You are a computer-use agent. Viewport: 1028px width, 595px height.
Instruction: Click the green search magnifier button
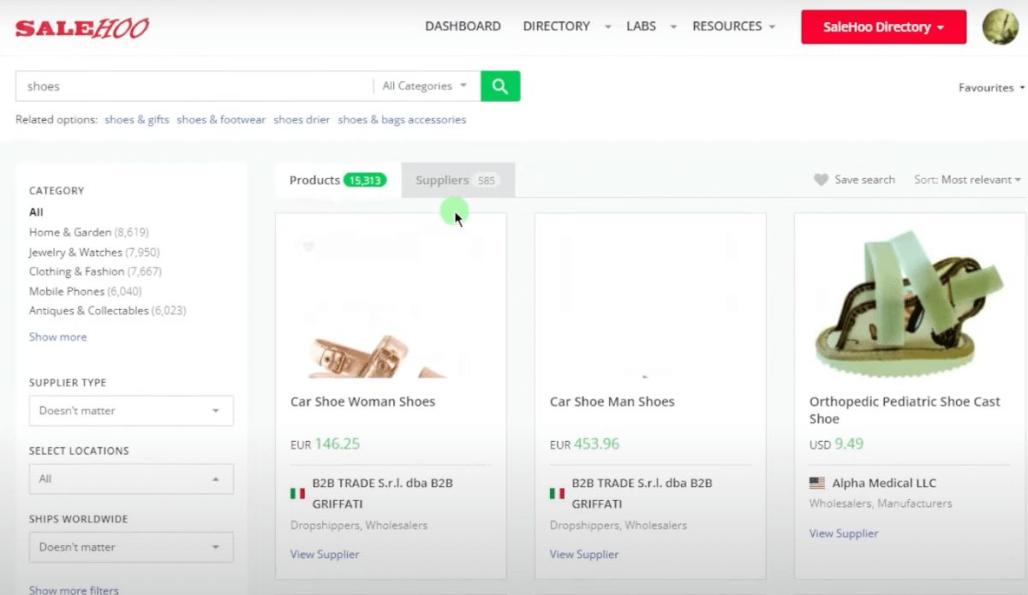click(500, 86)
